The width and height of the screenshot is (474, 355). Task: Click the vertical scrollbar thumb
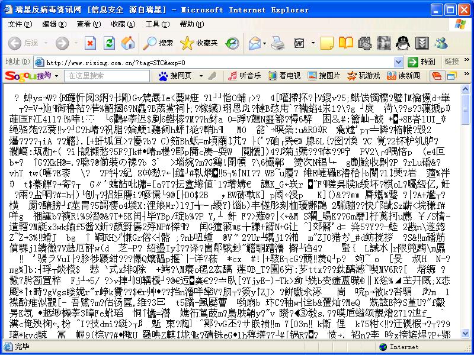(465, 109)
